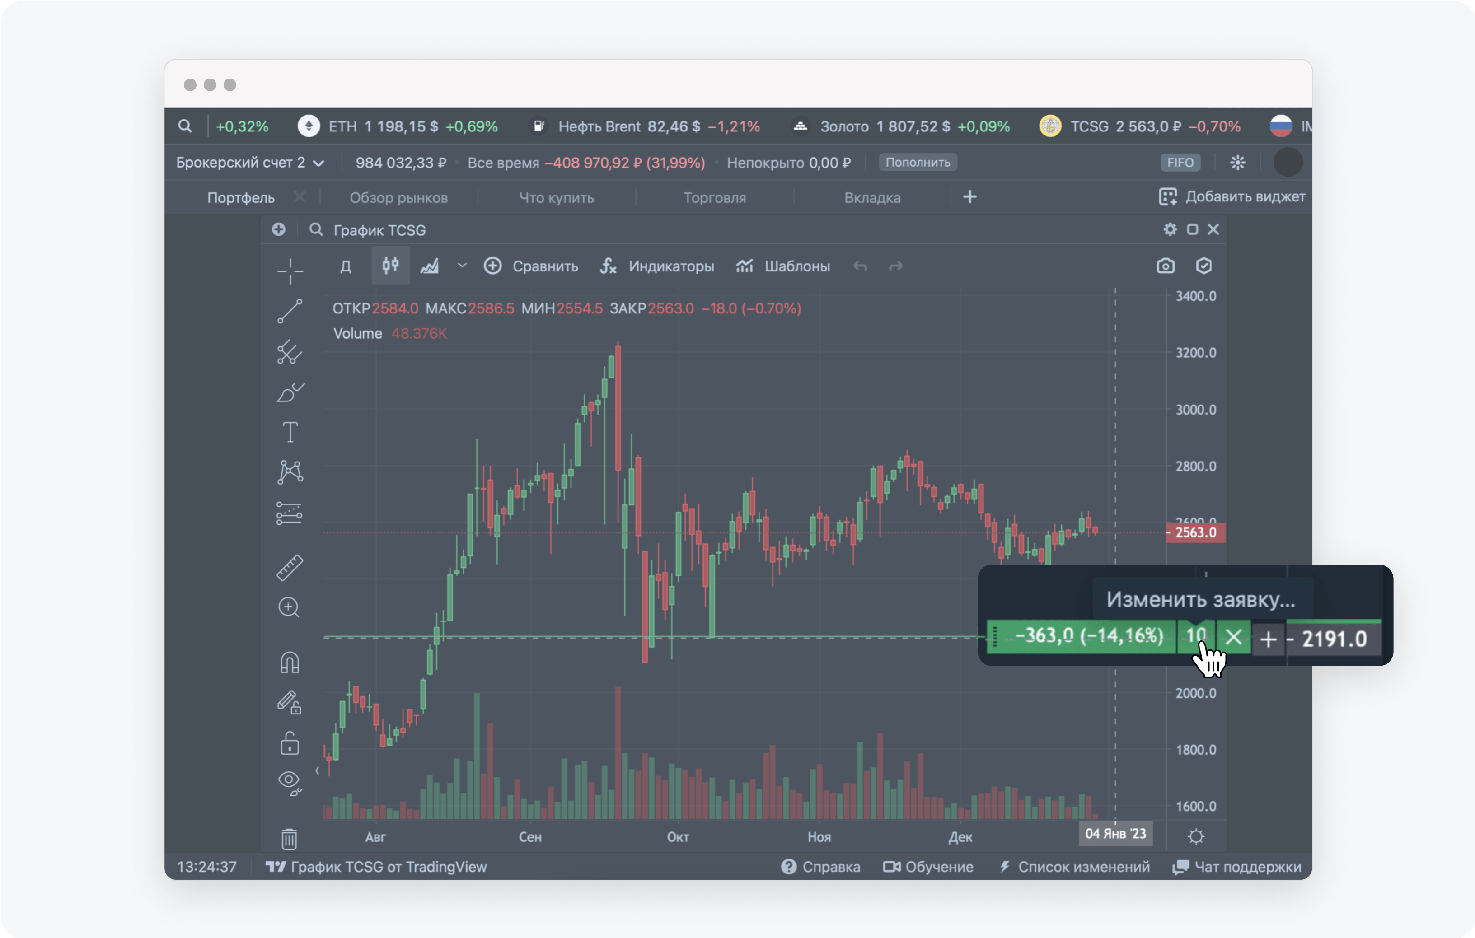Open the Нефть Brent ticker quote
The image size is (1475, 938).
(x=644, y=127)
